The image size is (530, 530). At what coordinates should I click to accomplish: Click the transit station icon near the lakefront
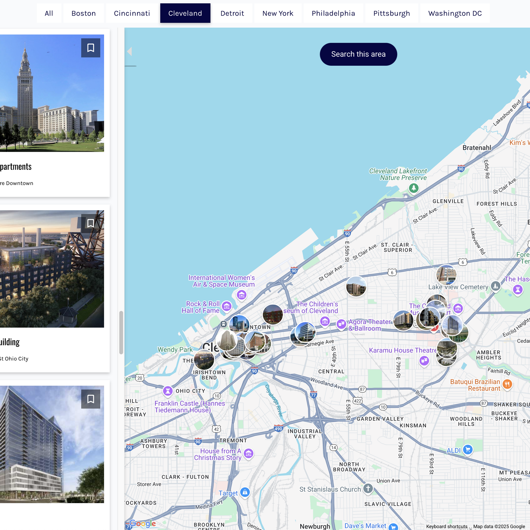224,324
